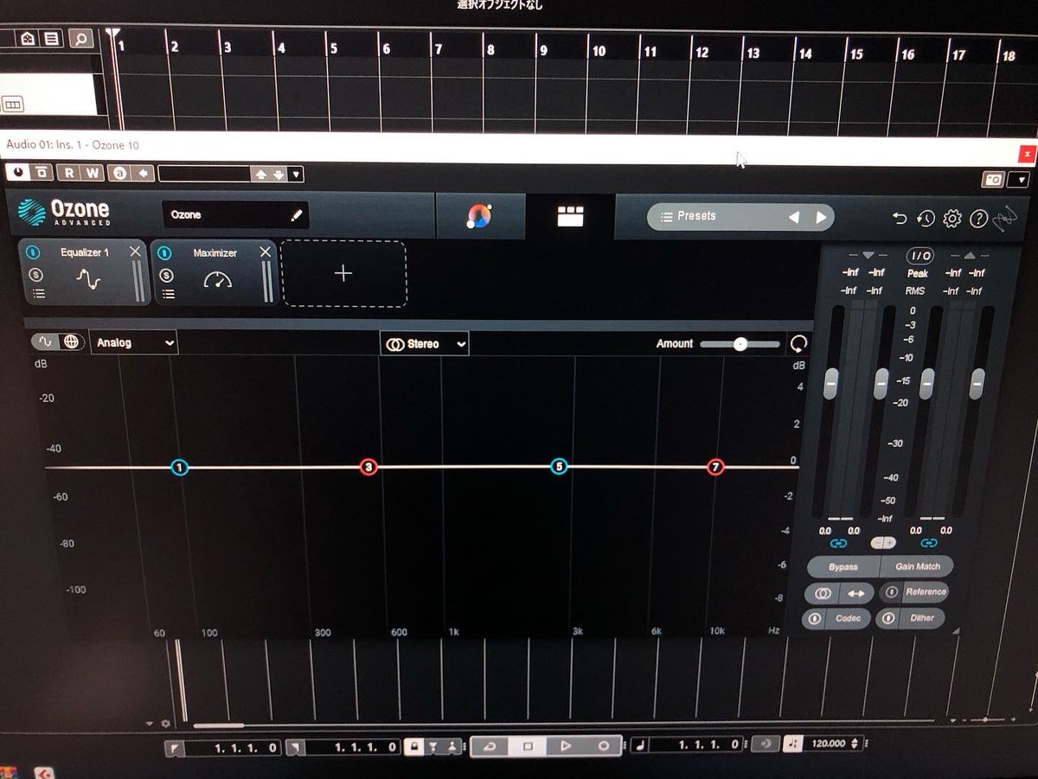Toggle the Maximizer module power button
This screenshot has height=779, width=1038.
[165, 252]
